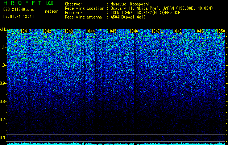Click the kHz axis unit label
228x145 pixels.
[x=3, y=29]
